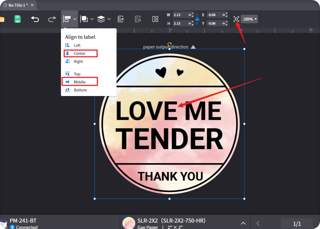This screenshot has width=320, height=229.
Task: Click the layout template grid icon
Action: pyautogui.click(x=155, y=19)
